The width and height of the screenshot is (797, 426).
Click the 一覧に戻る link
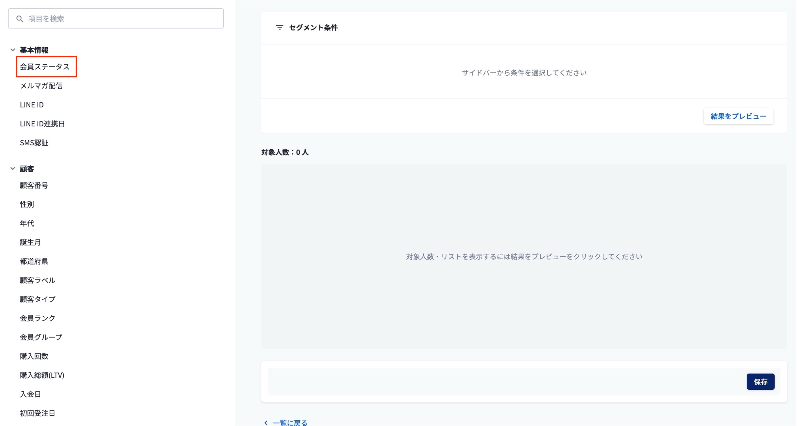click(x=290, y=422)
